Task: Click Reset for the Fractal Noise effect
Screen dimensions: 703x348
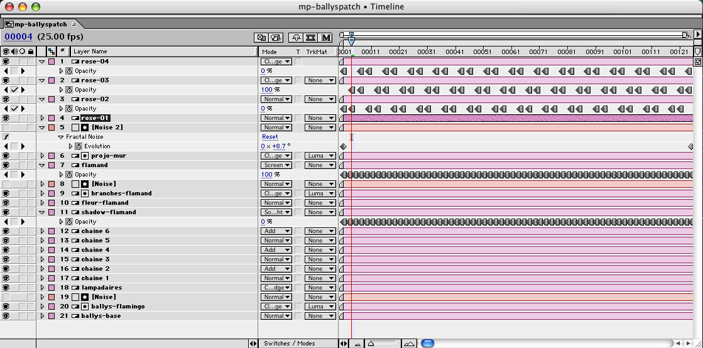Action: click(270, 137)
